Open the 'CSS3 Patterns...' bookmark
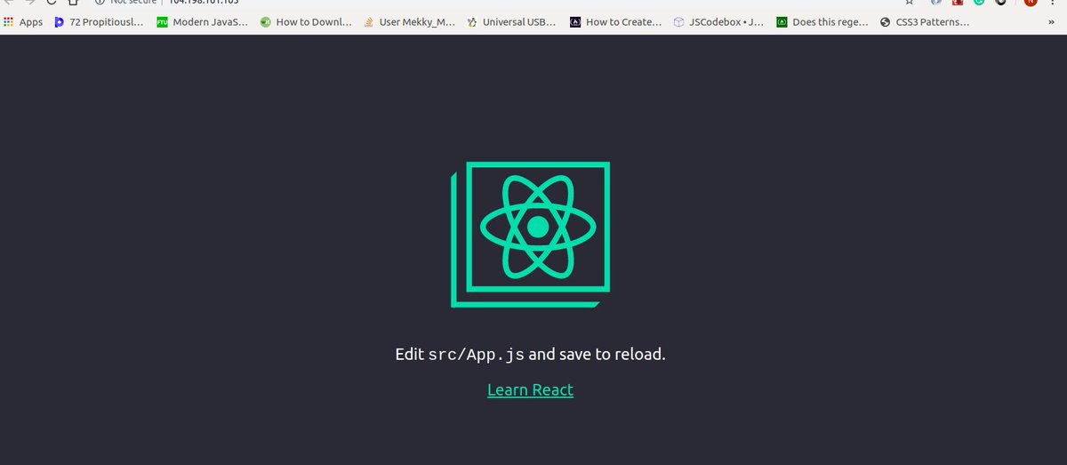The image size is (1067, 465). (926, 22)
